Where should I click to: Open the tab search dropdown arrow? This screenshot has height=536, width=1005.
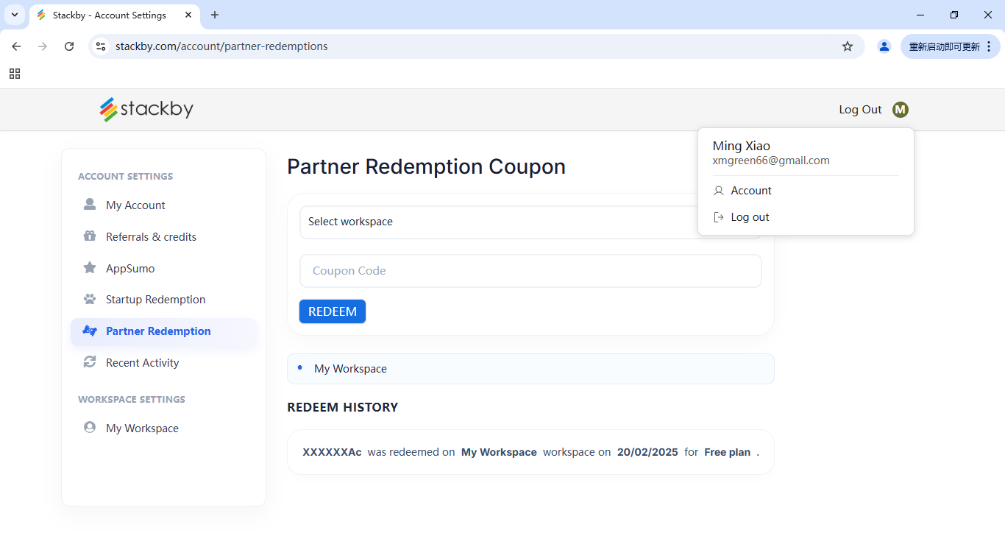[15, 15]
